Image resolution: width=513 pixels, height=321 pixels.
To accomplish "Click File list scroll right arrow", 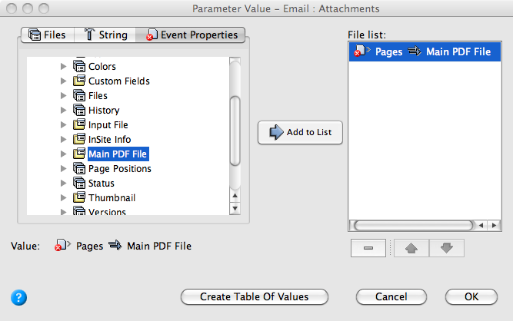I will (x=494, y=225).
